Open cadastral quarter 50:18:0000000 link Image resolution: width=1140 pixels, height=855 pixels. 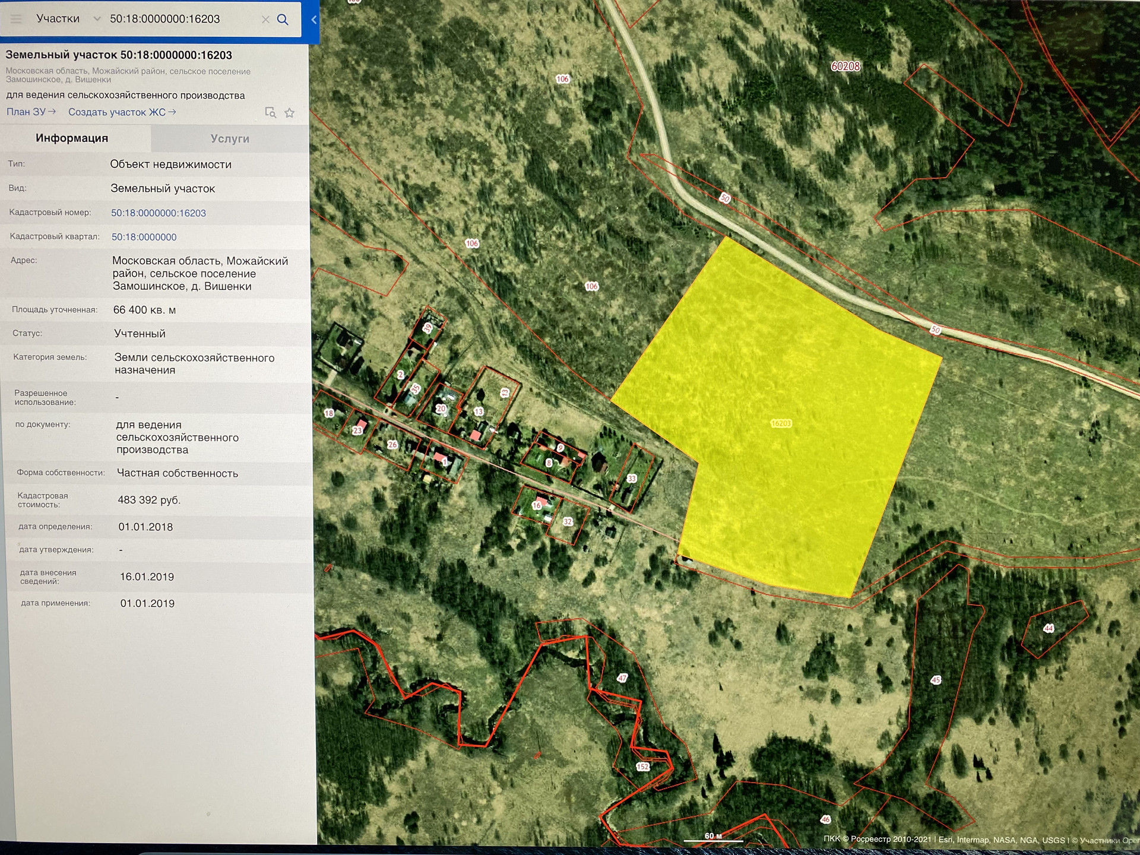(x=144, y=237)
